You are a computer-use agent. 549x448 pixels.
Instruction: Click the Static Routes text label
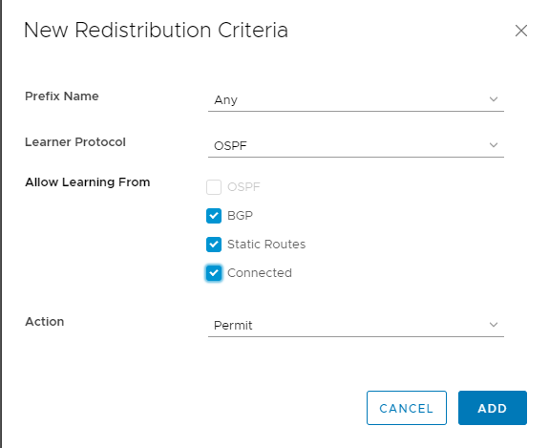(266, 245)
